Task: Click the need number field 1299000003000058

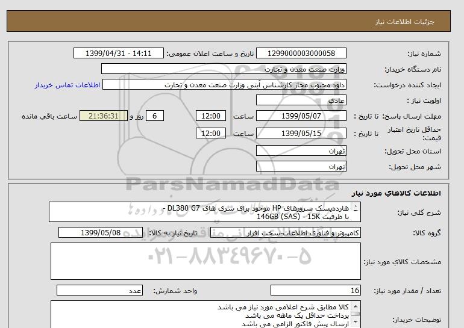Action: (301, 53)
